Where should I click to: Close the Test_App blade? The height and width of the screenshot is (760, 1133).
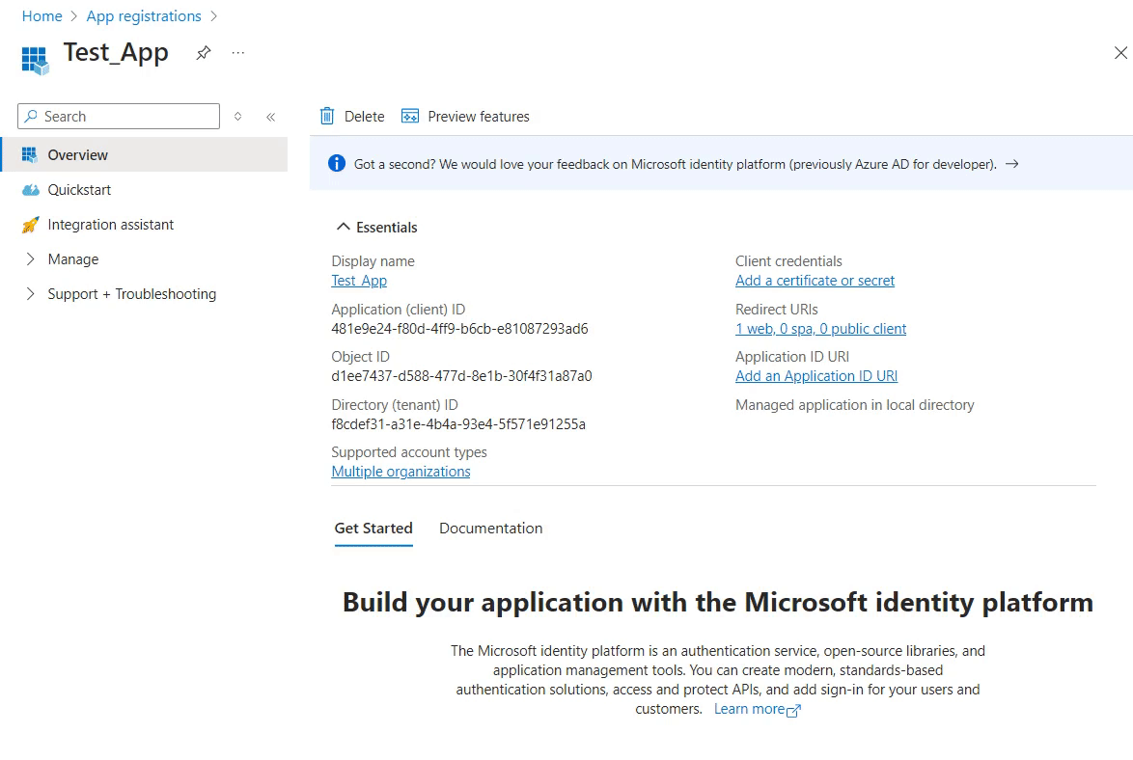pyautogui.click(x=1120, y=53)
